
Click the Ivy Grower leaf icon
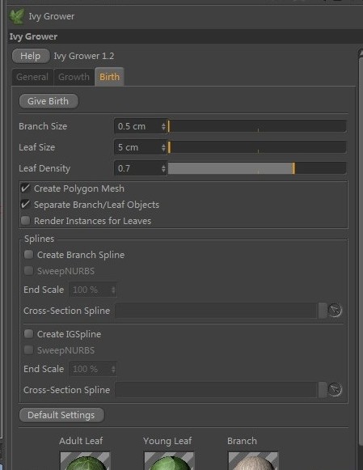pyautogui.click(x=16, y=16)
